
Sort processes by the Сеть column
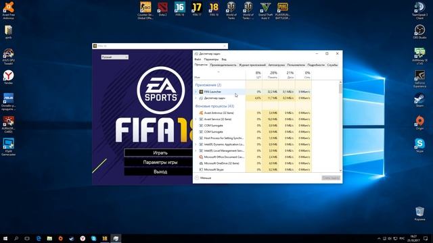click(x=303, y=75)
